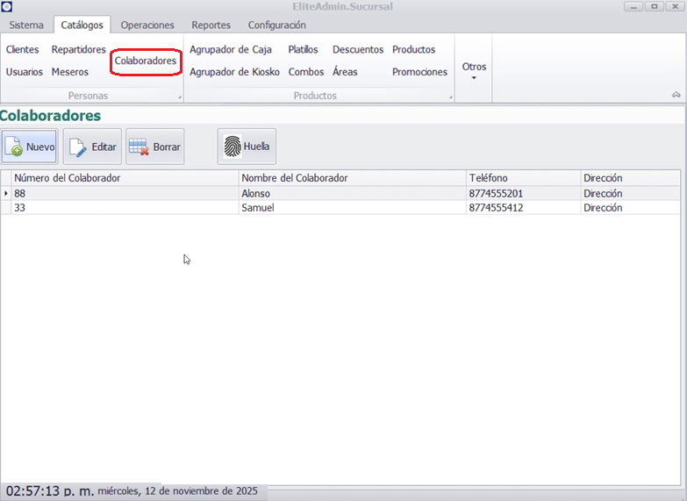The height and width of the screenshot is (501, 687).
Task: Open the Platillos catalog
Action: [x=303, y=50]
